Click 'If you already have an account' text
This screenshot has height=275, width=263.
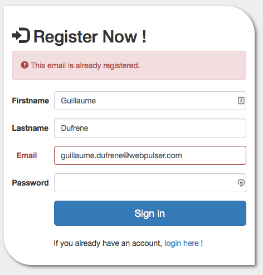108,243
